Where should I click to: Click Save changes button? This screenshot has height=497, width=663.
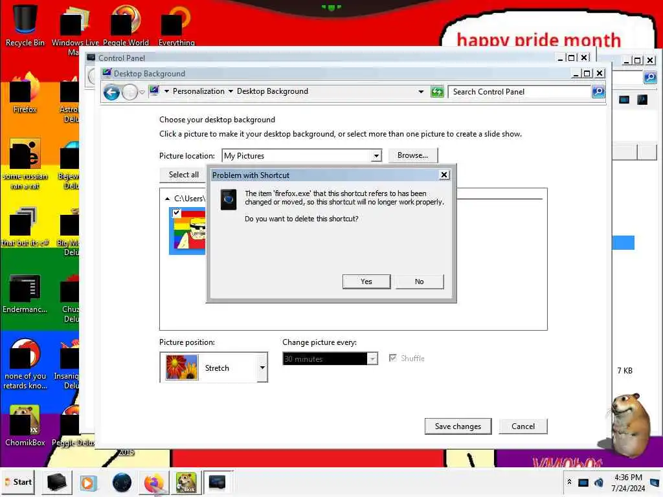point(458,426)
